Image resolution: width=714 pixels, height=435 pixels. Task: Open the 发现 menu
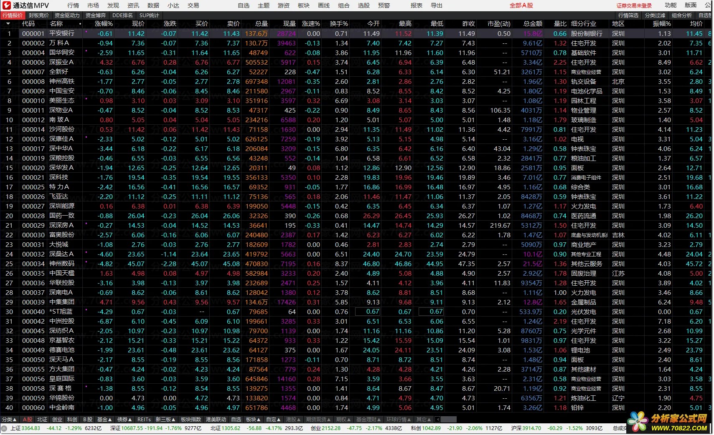113,5
